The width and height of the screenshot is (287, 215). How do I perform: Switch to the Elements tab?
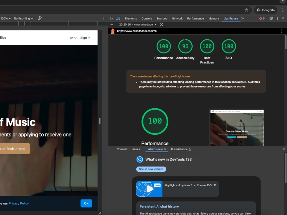(x=131, y=18)
